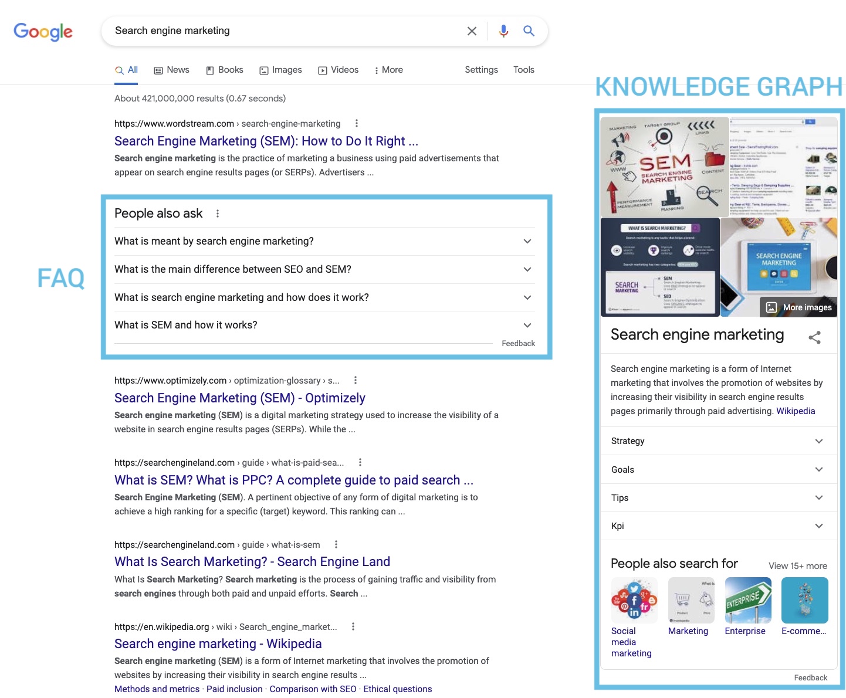Open the 'What is Search Marketing?' infographic thumbnail
Screen dimensions: 846x698
pos(660,267)
